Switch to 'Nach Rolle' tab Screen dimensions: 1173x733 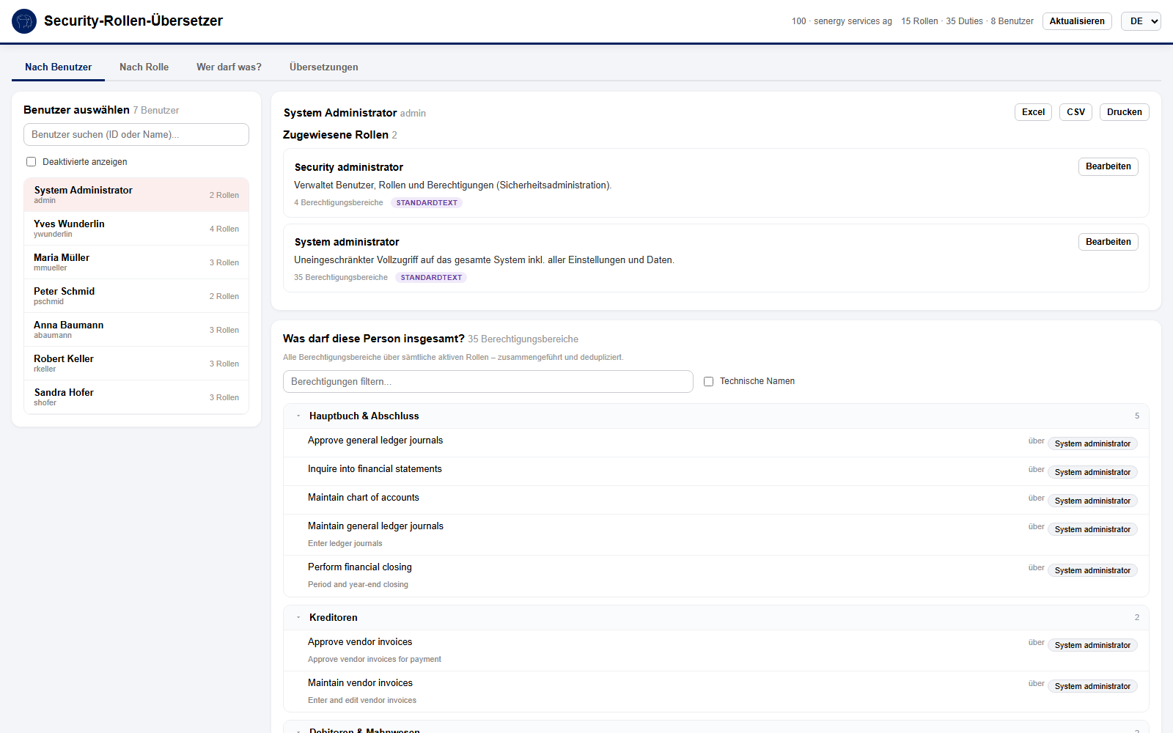click(x=144, y=67)
